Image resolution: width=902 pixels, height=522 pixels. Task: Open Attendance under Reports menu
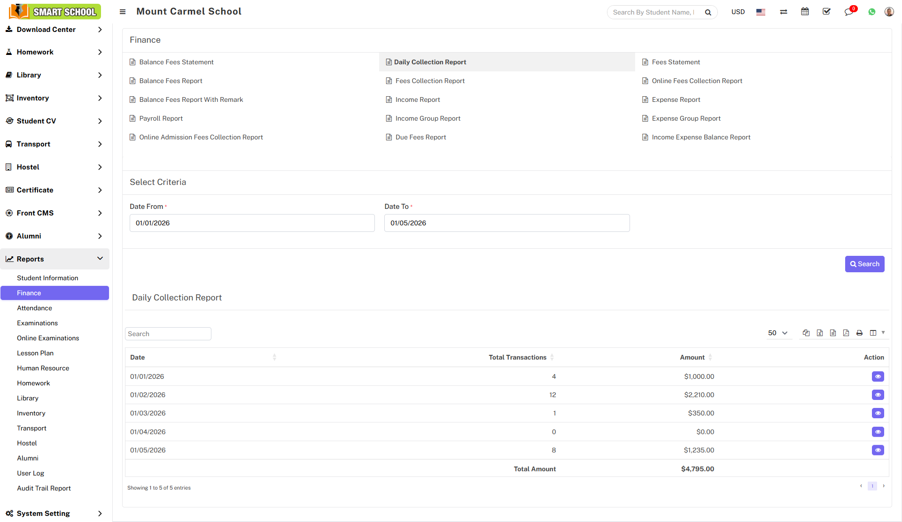(x=34, y=308)
